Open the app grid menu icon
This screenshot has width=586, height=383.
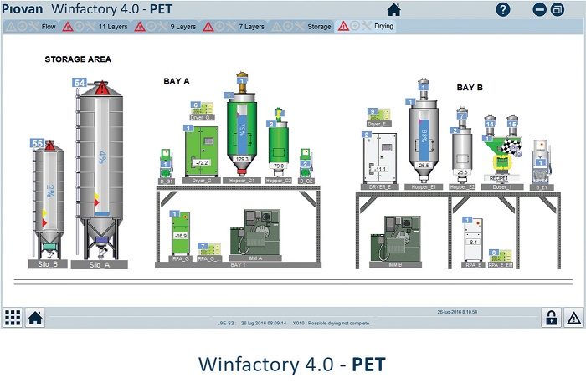(13, 318)
